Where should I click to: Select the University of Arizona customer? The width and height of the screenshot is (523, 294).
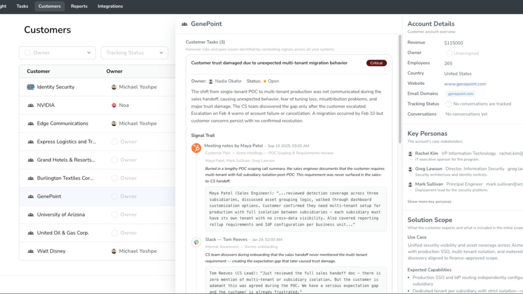pos(97,215)
